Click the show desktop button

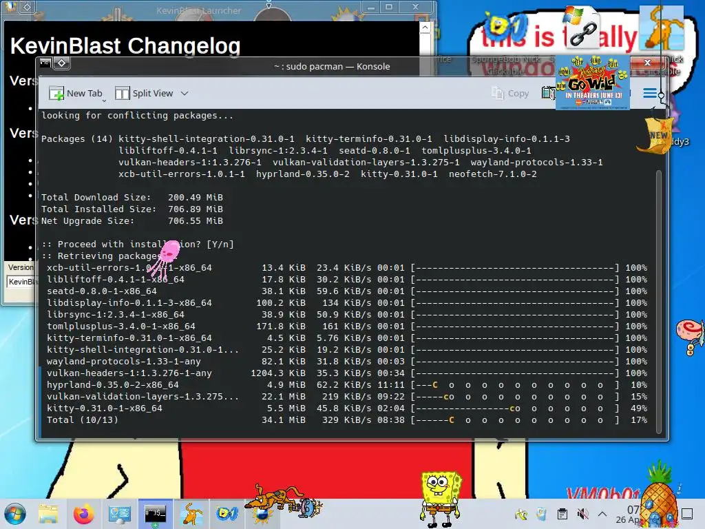[687, 514]
